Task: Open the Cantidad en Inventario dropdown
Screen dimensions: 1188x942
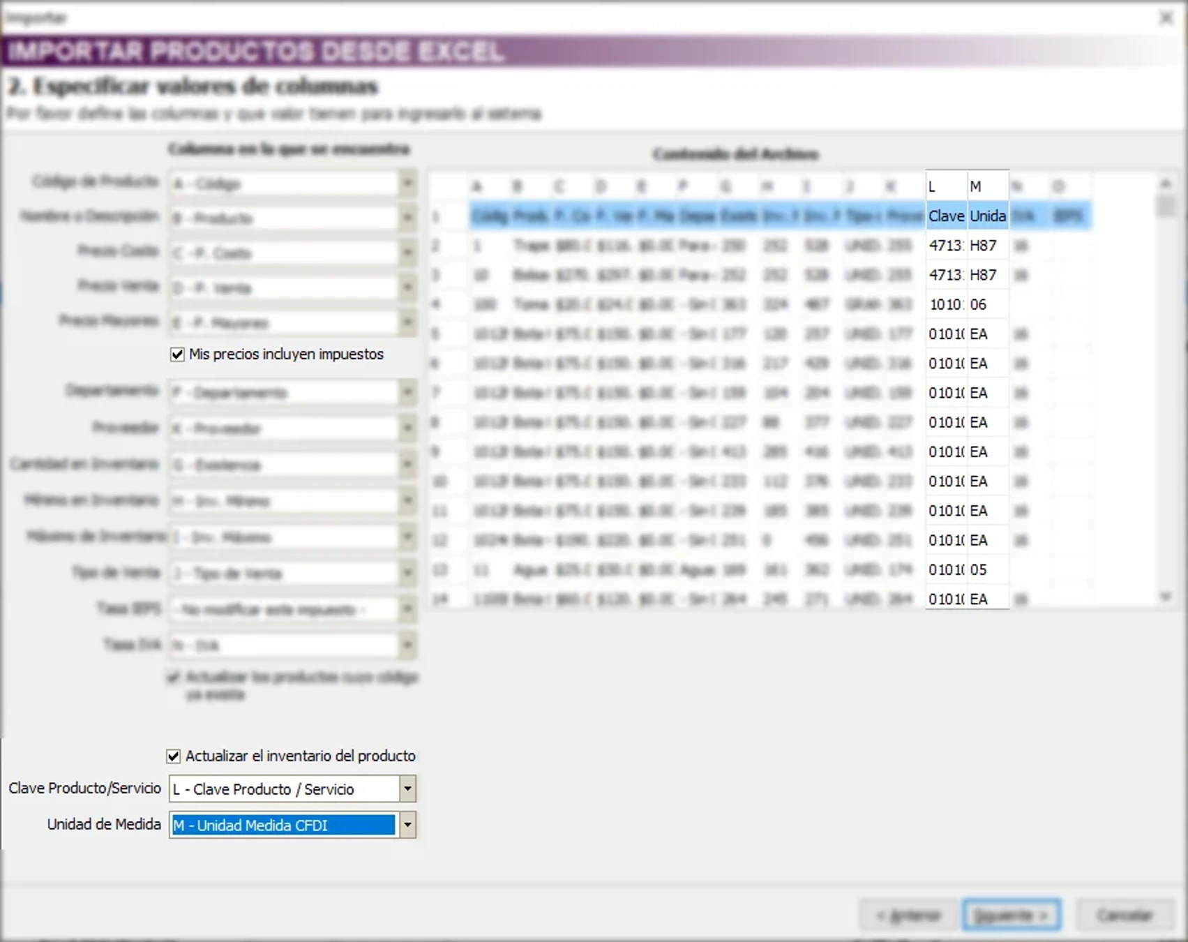Action: click(x=408, y=465)
